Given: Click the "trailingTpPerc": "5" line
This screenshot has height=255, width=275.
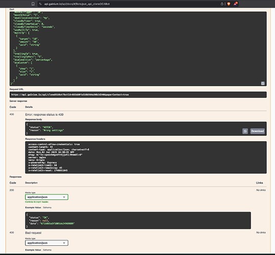Looking at the screenshot, I should click(x=28, y=57).
